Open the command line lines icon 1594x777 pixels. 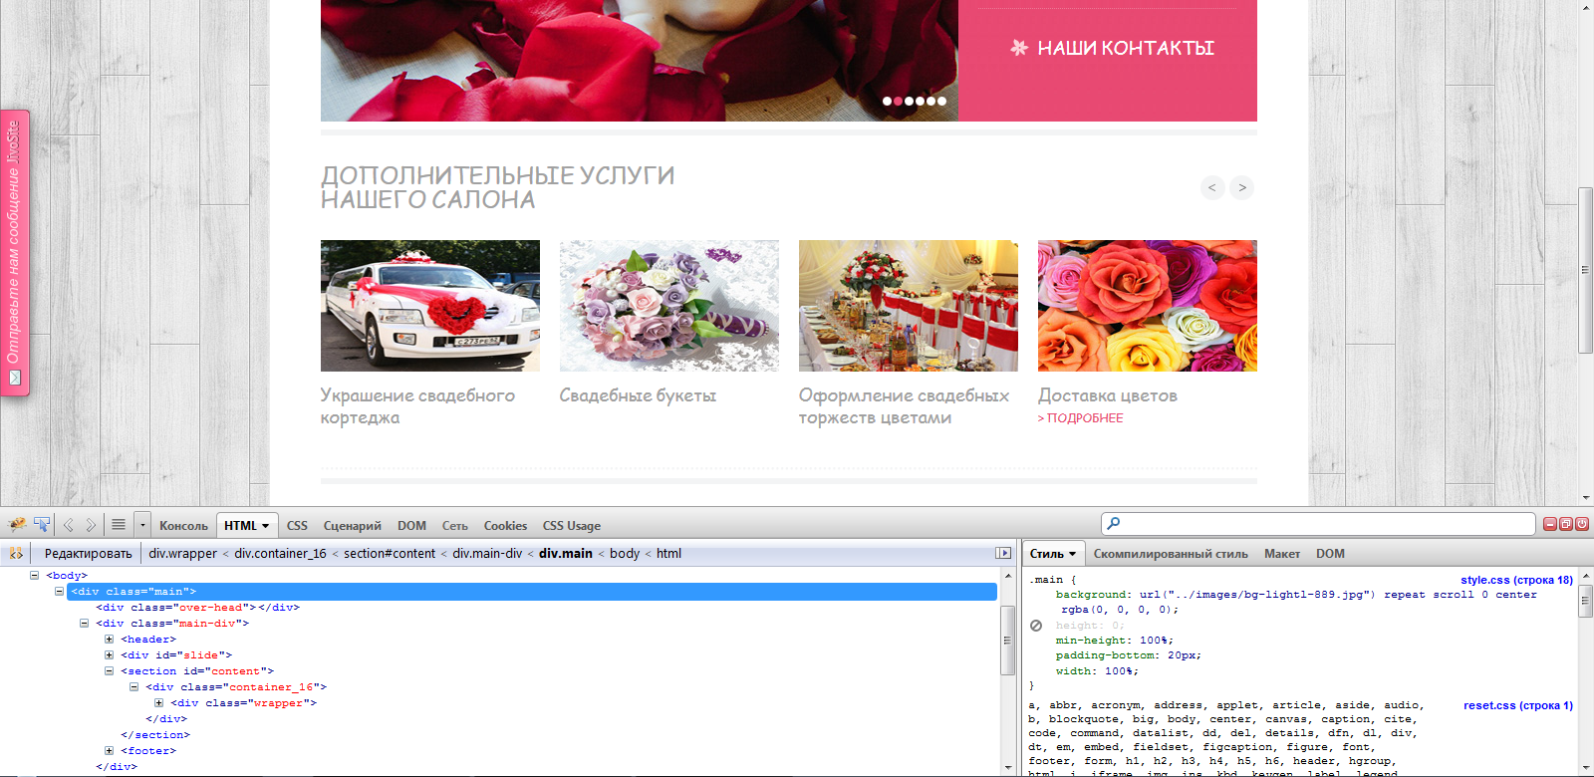[x=119, y=524]
